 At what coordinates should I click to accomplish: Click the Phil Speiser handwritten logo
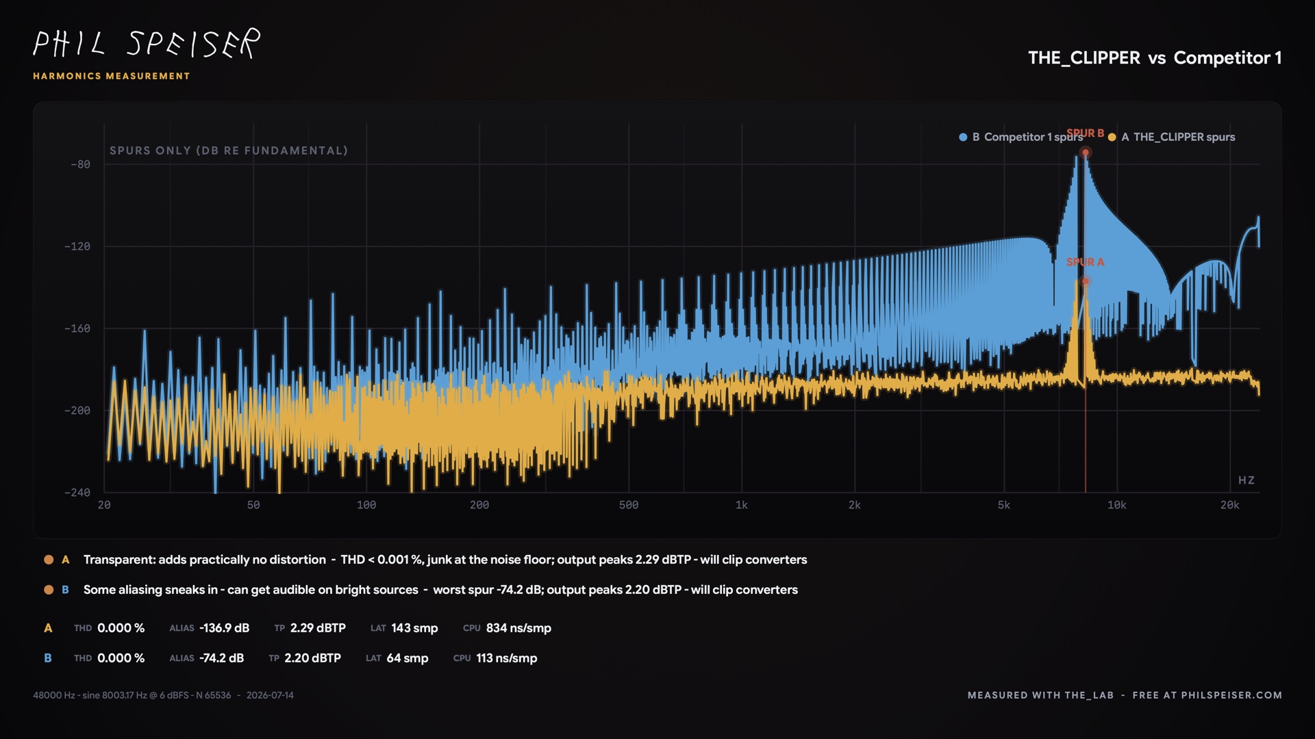pos(147,44)
